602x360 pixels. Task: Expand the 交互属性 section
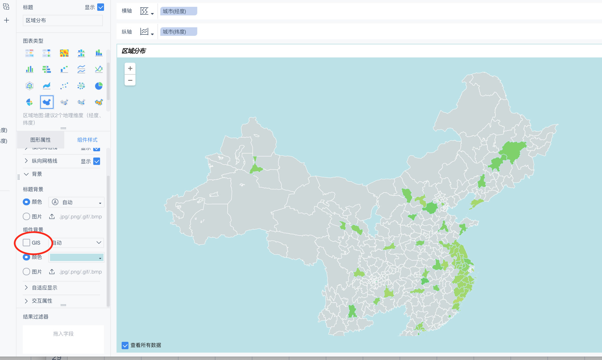click(x=26, y=301)
